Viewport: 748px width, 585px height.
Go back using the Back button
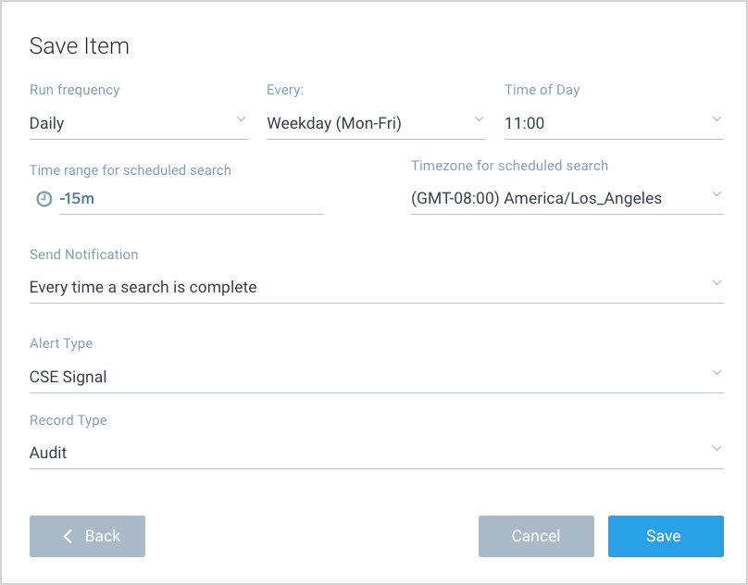[88, 536]
